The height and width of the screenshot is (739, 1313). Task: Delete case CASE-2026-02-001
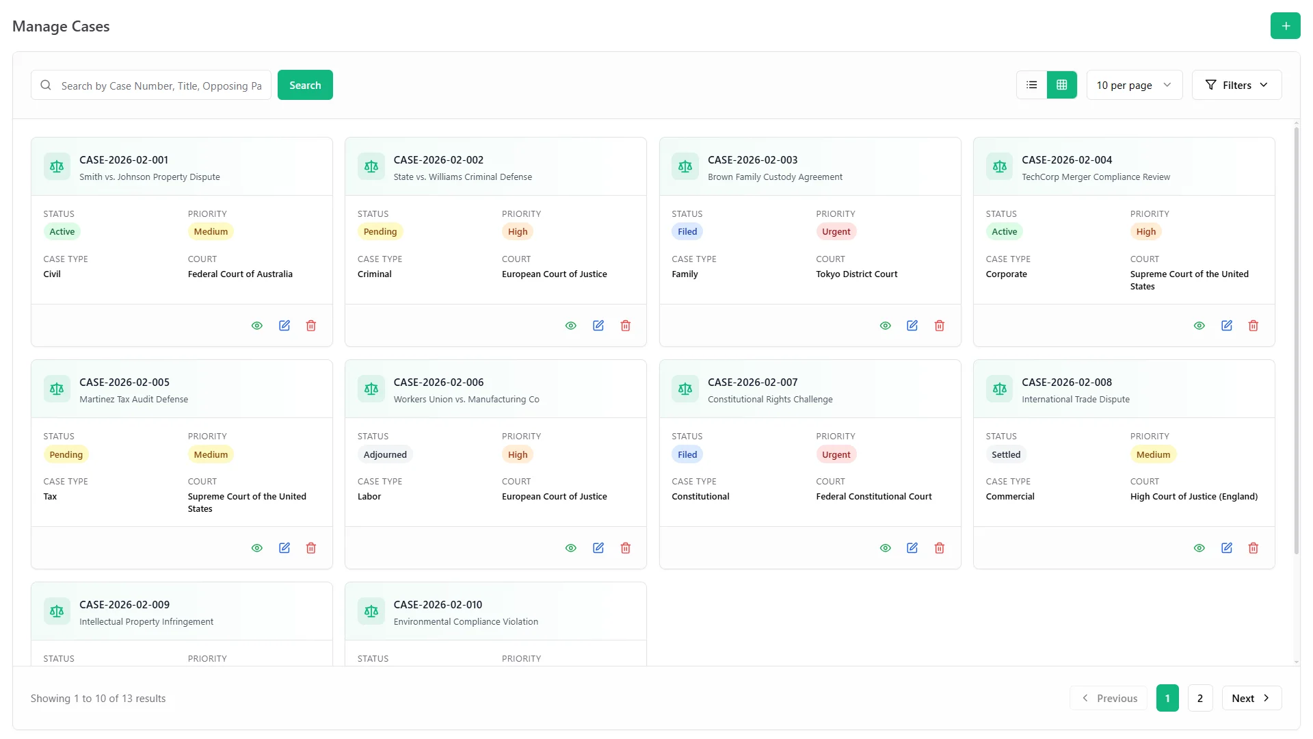311,326
